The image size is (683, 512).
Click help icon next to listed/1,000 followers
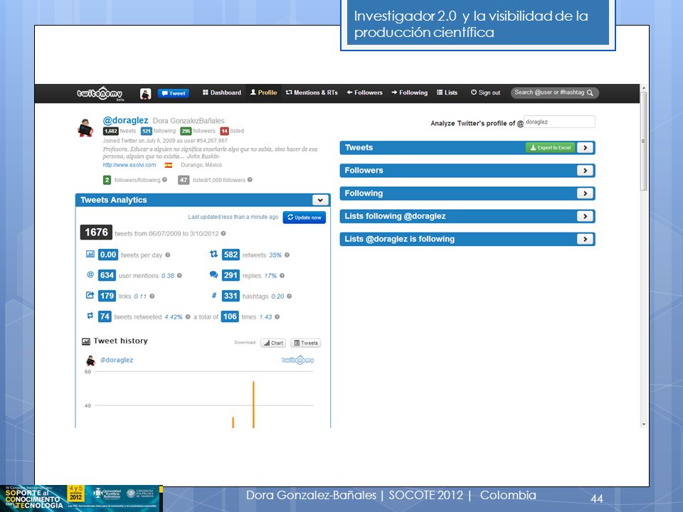click(x=250, y=179)
